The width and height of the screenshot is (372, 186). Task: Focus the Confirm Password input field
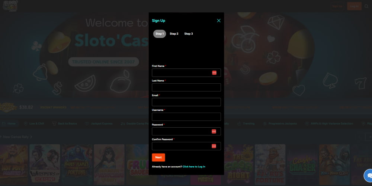(x=186, y=146)
